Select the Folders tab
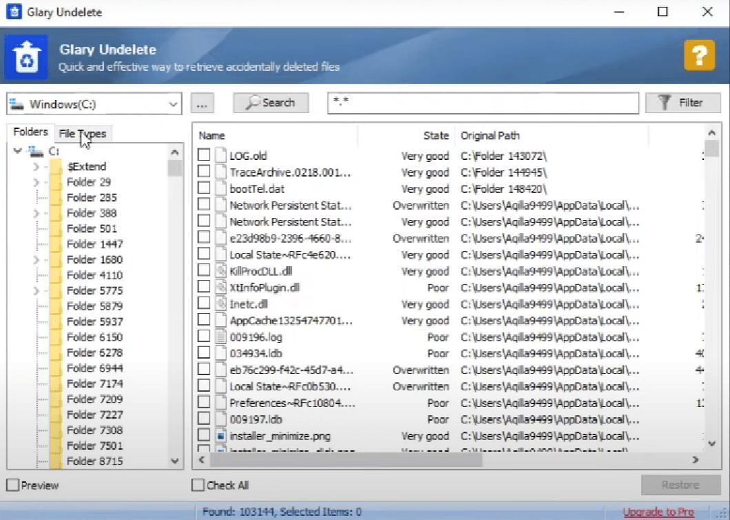The height and width of the screenshot is (520, 730). (30, 132)
